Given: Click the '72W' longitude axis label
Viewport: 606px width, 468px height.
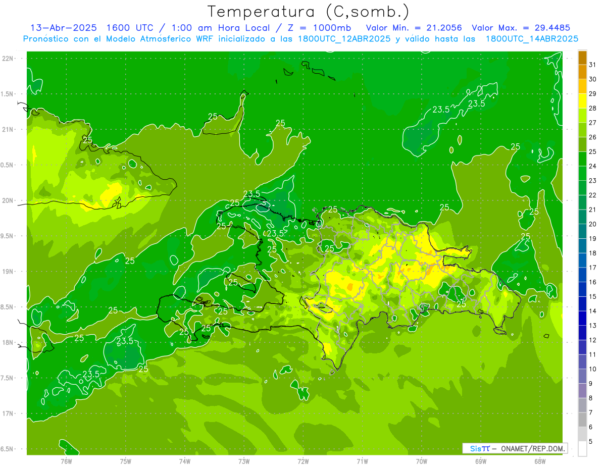Looking at the screenshot, I should (303, 461).
